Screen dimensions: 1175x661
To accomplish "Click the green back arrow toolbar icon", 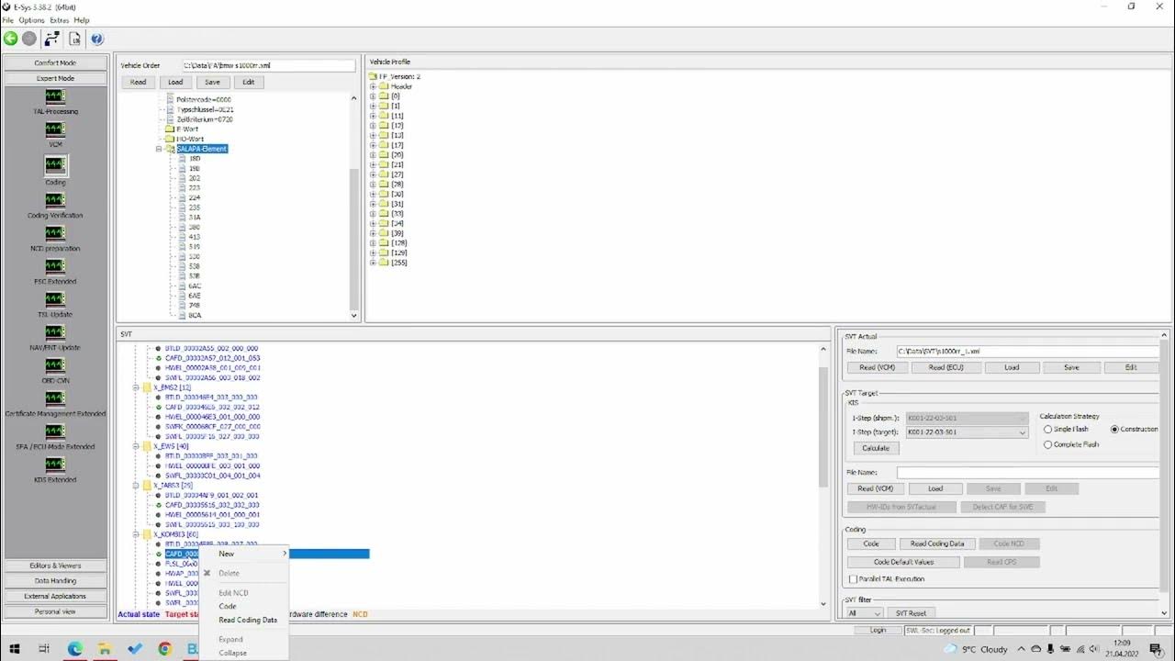I will click(11, 39).
